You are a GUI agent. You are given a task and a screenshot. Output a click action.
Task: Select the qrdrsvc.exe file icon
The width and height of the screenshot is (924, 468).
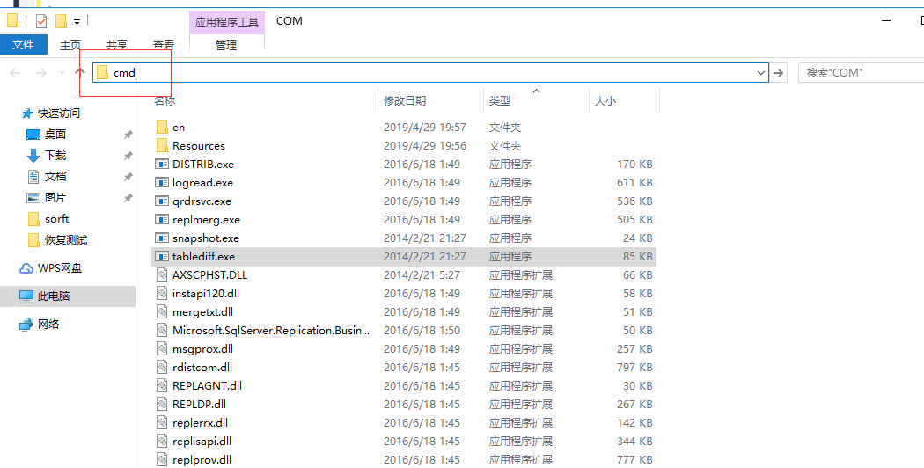tap(162, 201)
